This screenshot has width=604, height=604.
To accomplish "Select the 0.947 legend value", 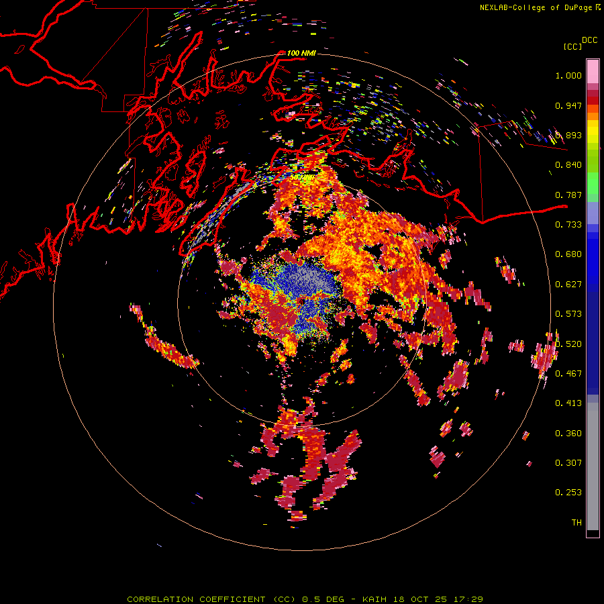I will pos(568,105).
